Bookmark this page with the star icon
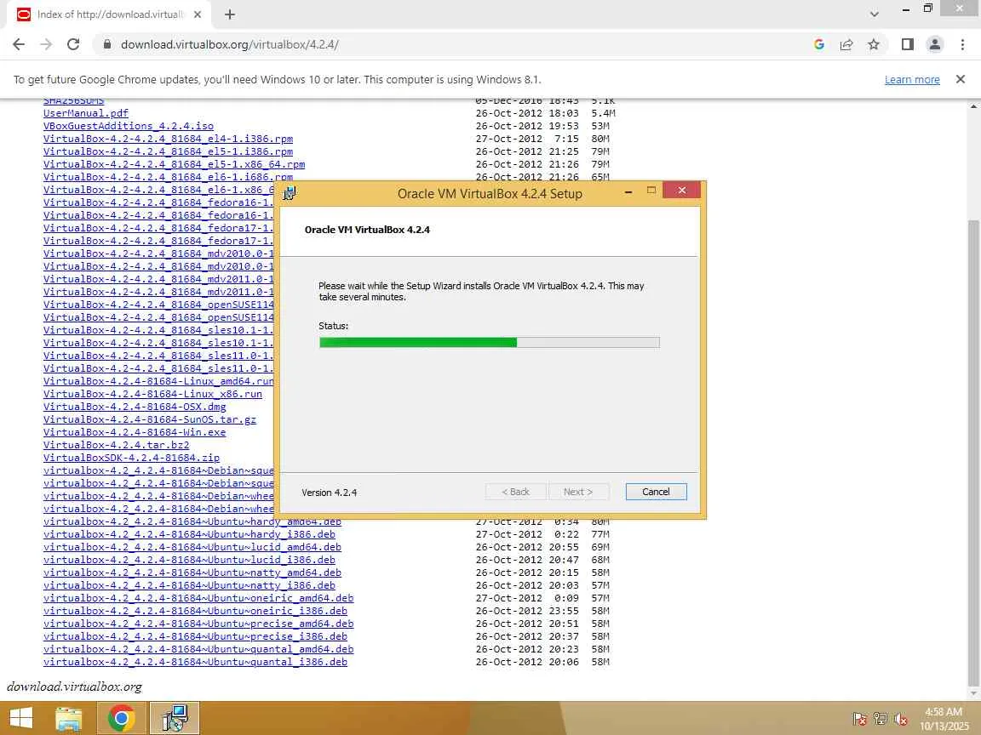 [x=874, y=44]
